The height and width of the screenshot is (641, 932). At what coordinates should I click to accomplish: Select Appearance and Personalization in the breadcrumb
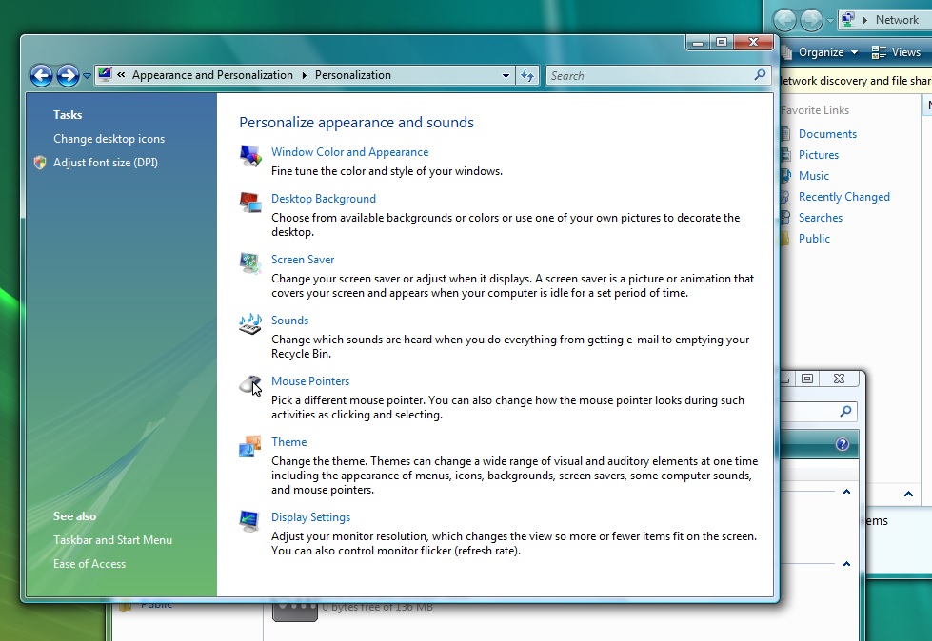pos(211,74)
